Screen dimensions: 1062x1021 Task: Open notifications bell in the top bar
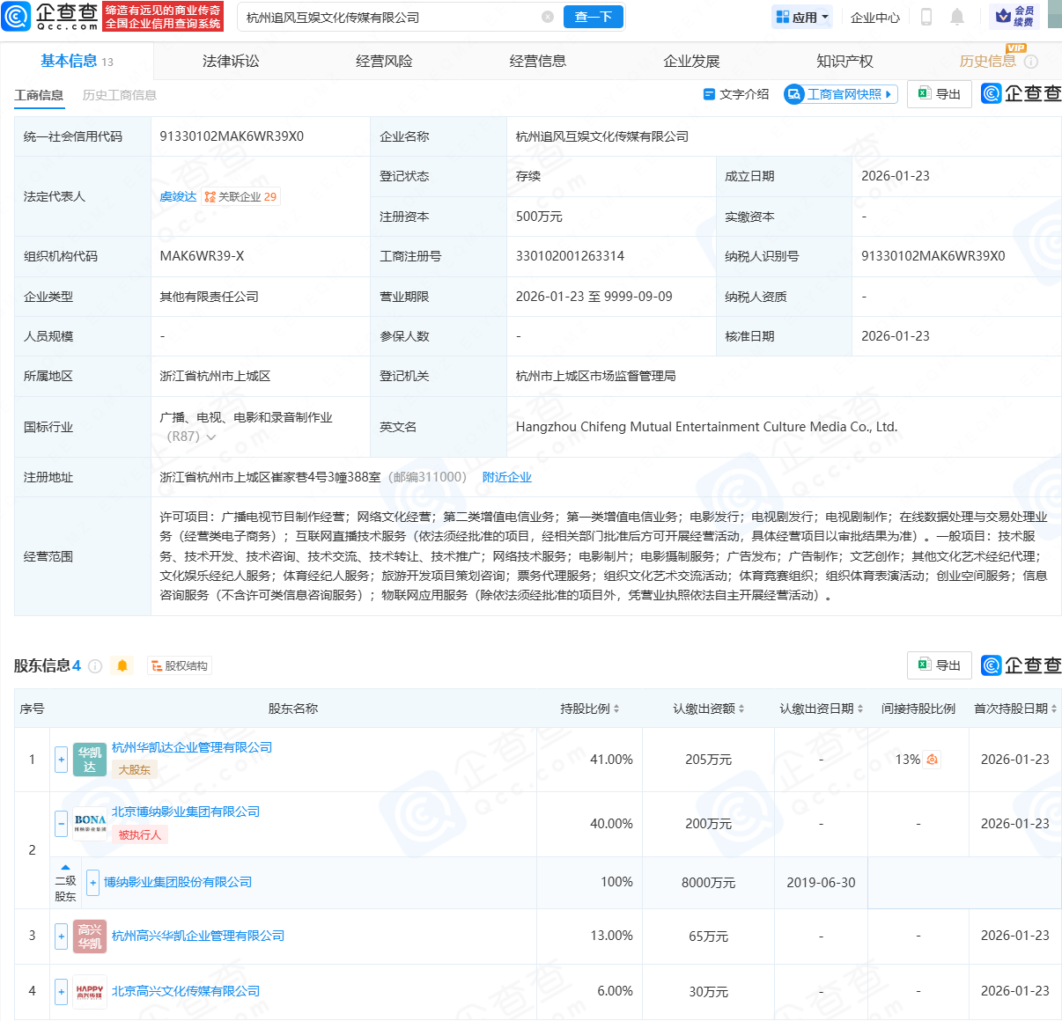tap(957, 17)
